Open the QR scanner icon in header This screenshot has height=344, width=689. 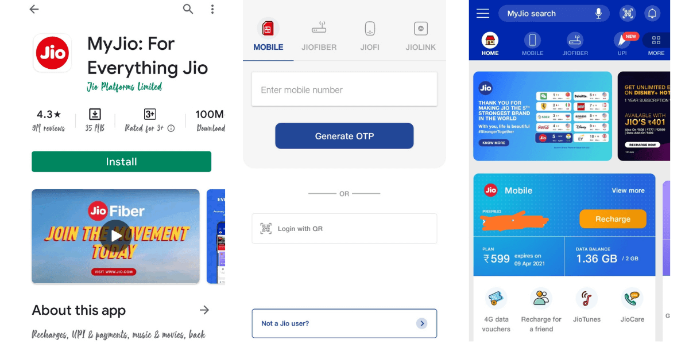click(x=628, y=13)
